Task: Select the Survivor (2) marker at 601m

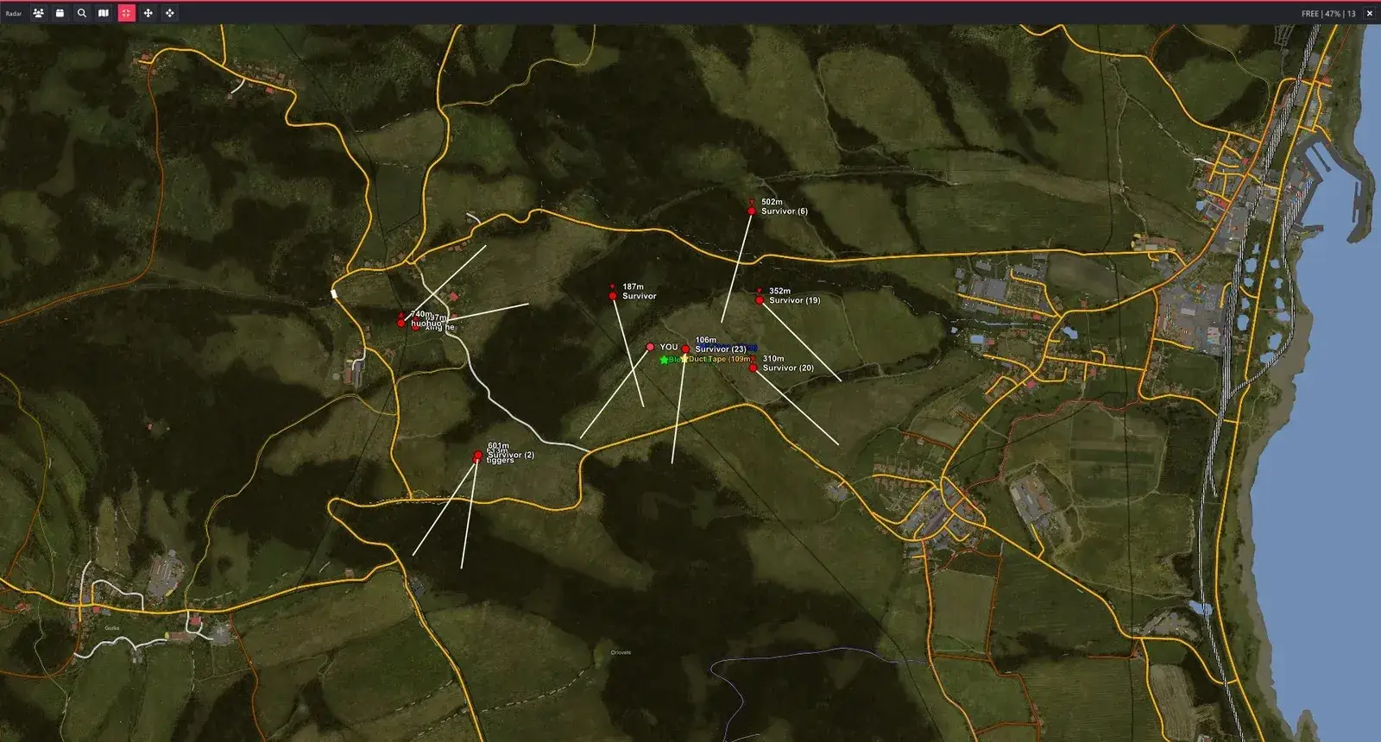Action: tap(478, 455)
